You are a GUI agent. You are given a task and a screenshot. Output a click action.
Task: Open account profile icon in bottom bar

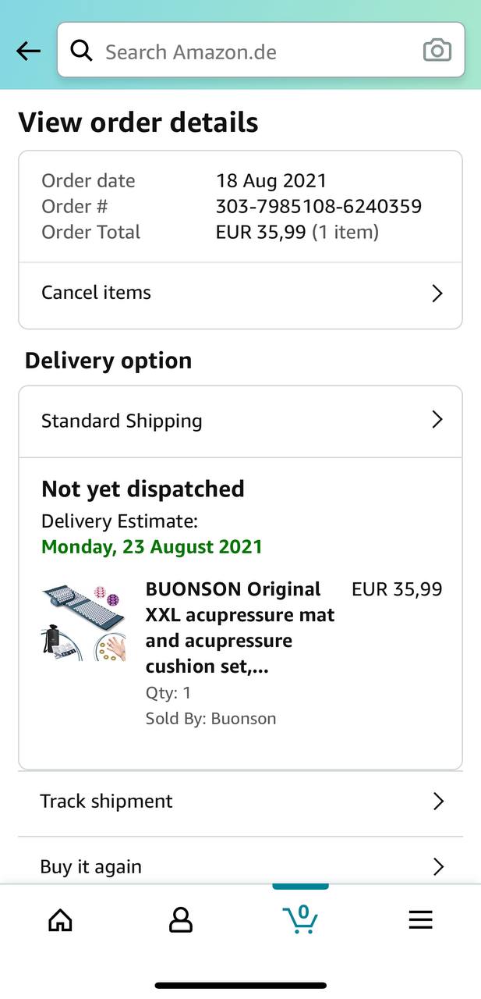coord(180,921)
